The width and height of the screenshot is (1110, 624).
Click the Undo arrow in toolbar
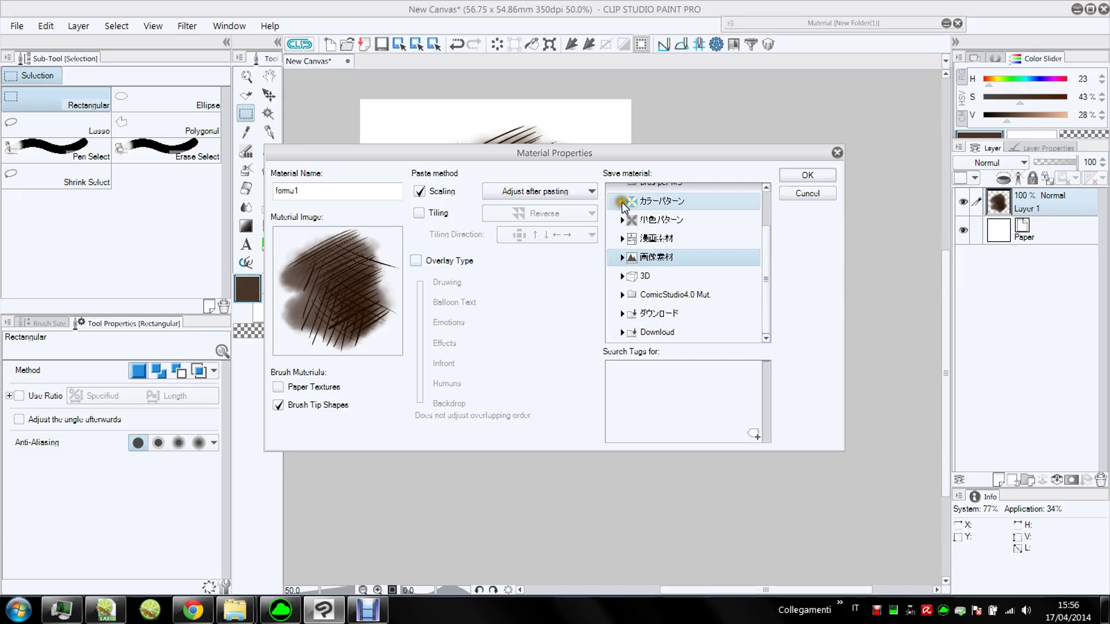click(456, 44)
